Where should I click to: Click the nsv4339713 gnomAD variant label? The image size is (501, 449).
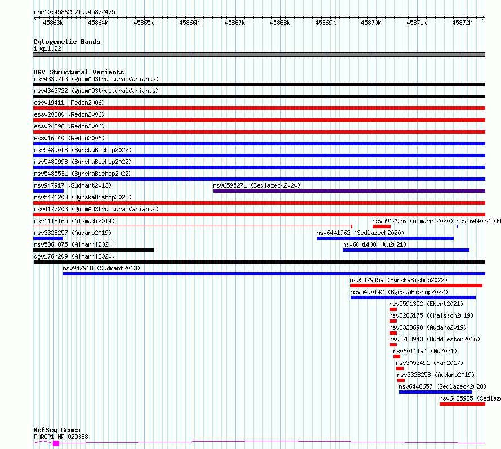(x=96, y=79)
